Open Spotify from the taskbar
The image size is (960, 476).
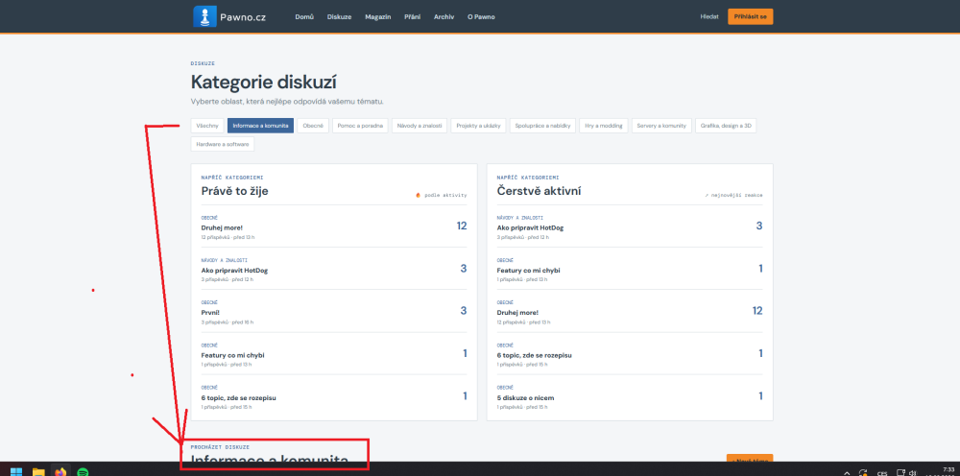pyautogui.click(x=83, y=472)
